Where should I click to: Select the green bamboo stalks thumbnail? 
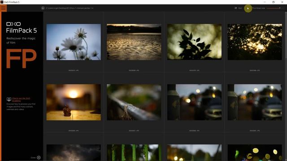pyautogui.click(x=134, y=153)
